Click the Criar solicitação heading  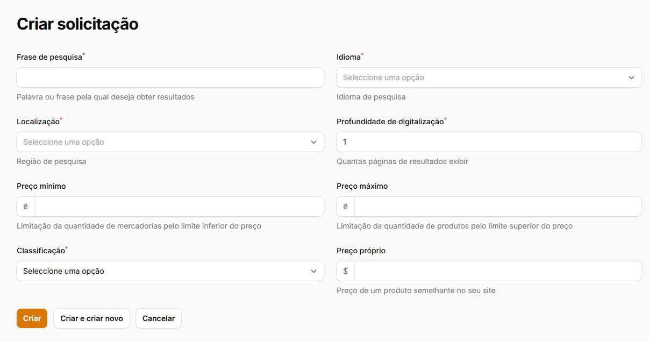[77, 24]
